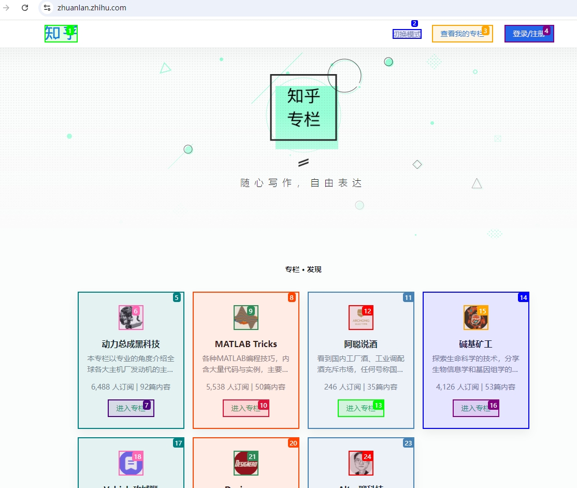
Task: Enter 动力总成黑科技 column via 进入专栏
Action: (131, 408)
